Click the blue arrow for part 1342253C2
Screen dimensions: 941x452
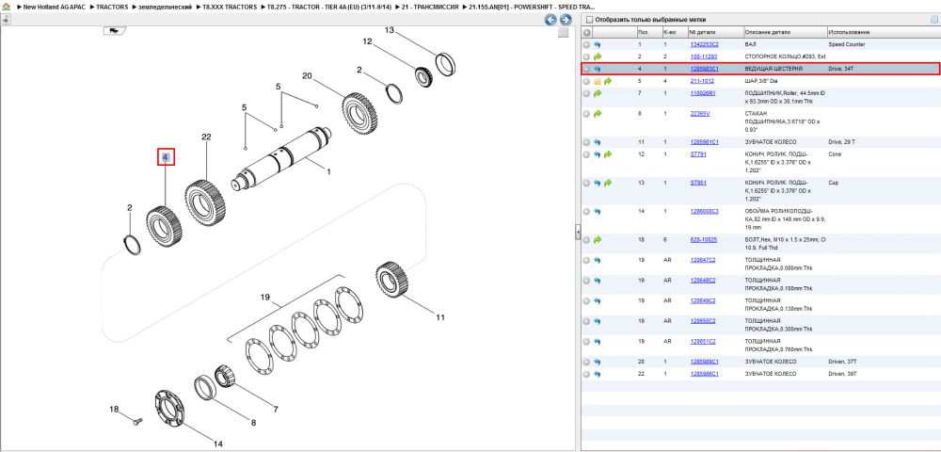pos(598,44)
